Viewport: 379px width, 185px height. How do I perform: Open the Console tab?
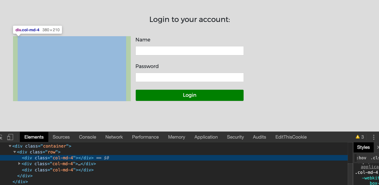(87, 137)
